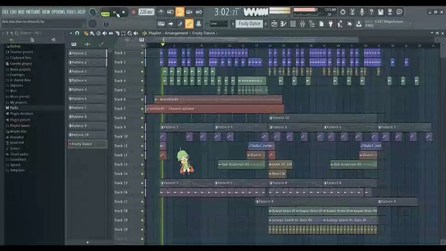Click the microphone recording icon
This screenshot has height=251, width=446.
(x=362, y=12)
